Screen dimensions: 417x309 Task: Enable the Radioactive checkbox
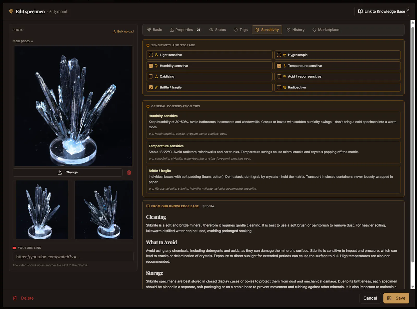click(279, 87)
